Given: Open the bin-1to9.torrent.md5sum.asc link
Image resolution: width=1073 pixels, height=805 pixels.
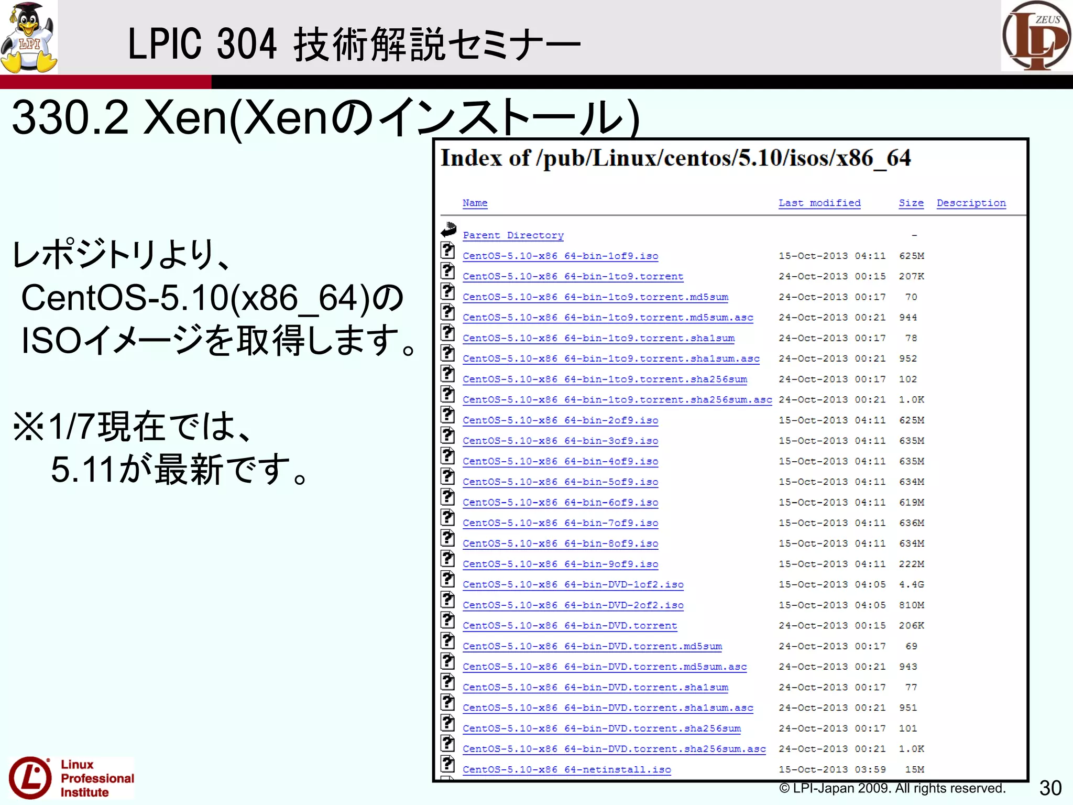Looking at the screenshot, I should (608, 317).
